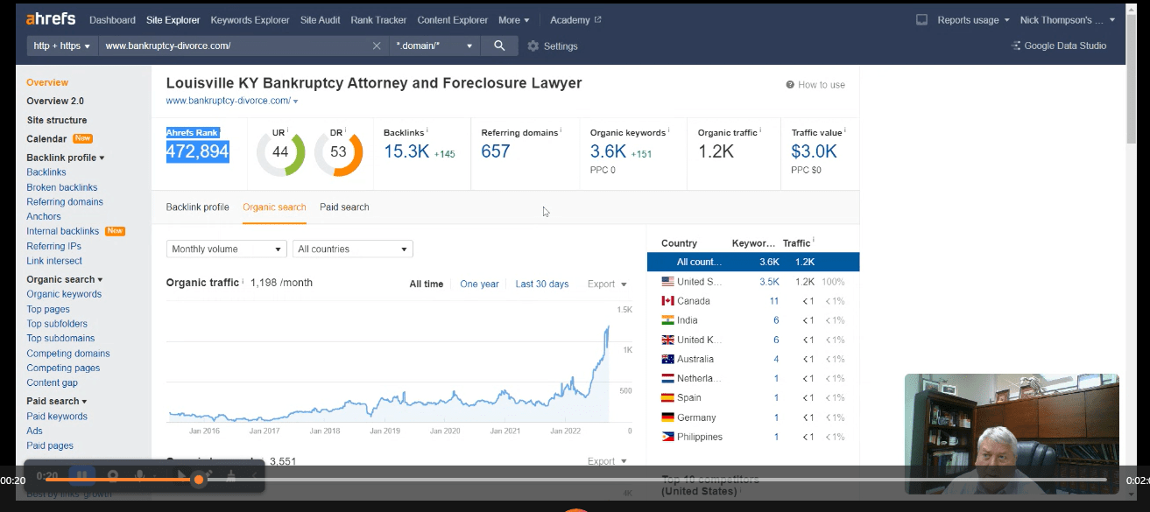The height and width of the screenshot is (512, 1150).
Task: Click the DR 53 donut chart
Action: click(x=338, y=152)
